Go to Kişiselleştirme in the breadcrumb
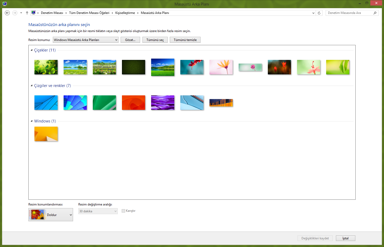 click(x=125, y=13)
